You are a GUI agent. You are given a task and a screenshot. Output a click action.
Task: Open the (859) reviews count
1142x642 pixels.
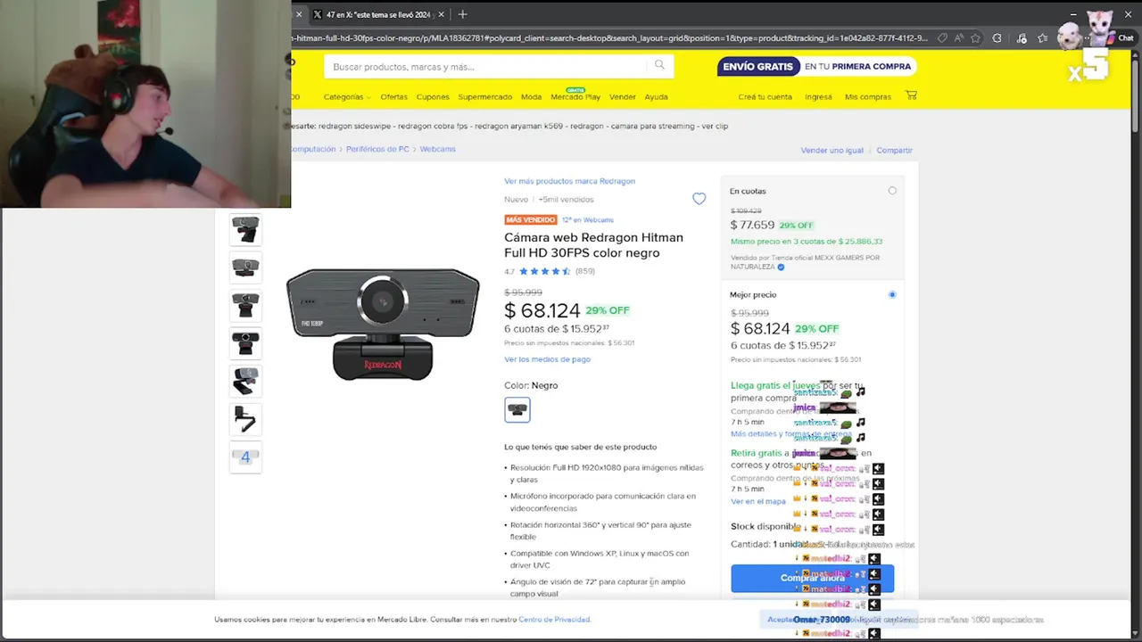point(585,271)
